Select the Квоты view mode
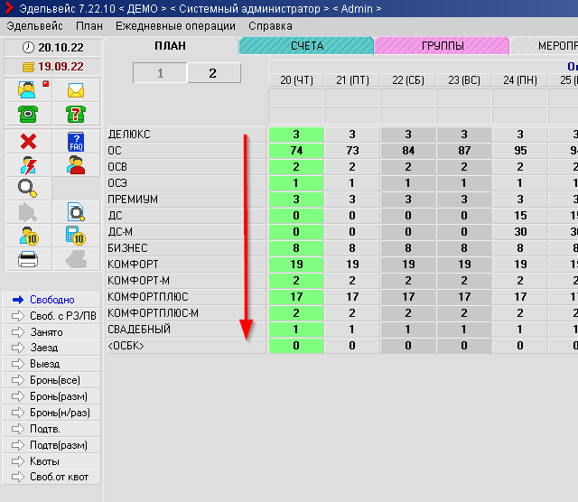 coord(52,461)
